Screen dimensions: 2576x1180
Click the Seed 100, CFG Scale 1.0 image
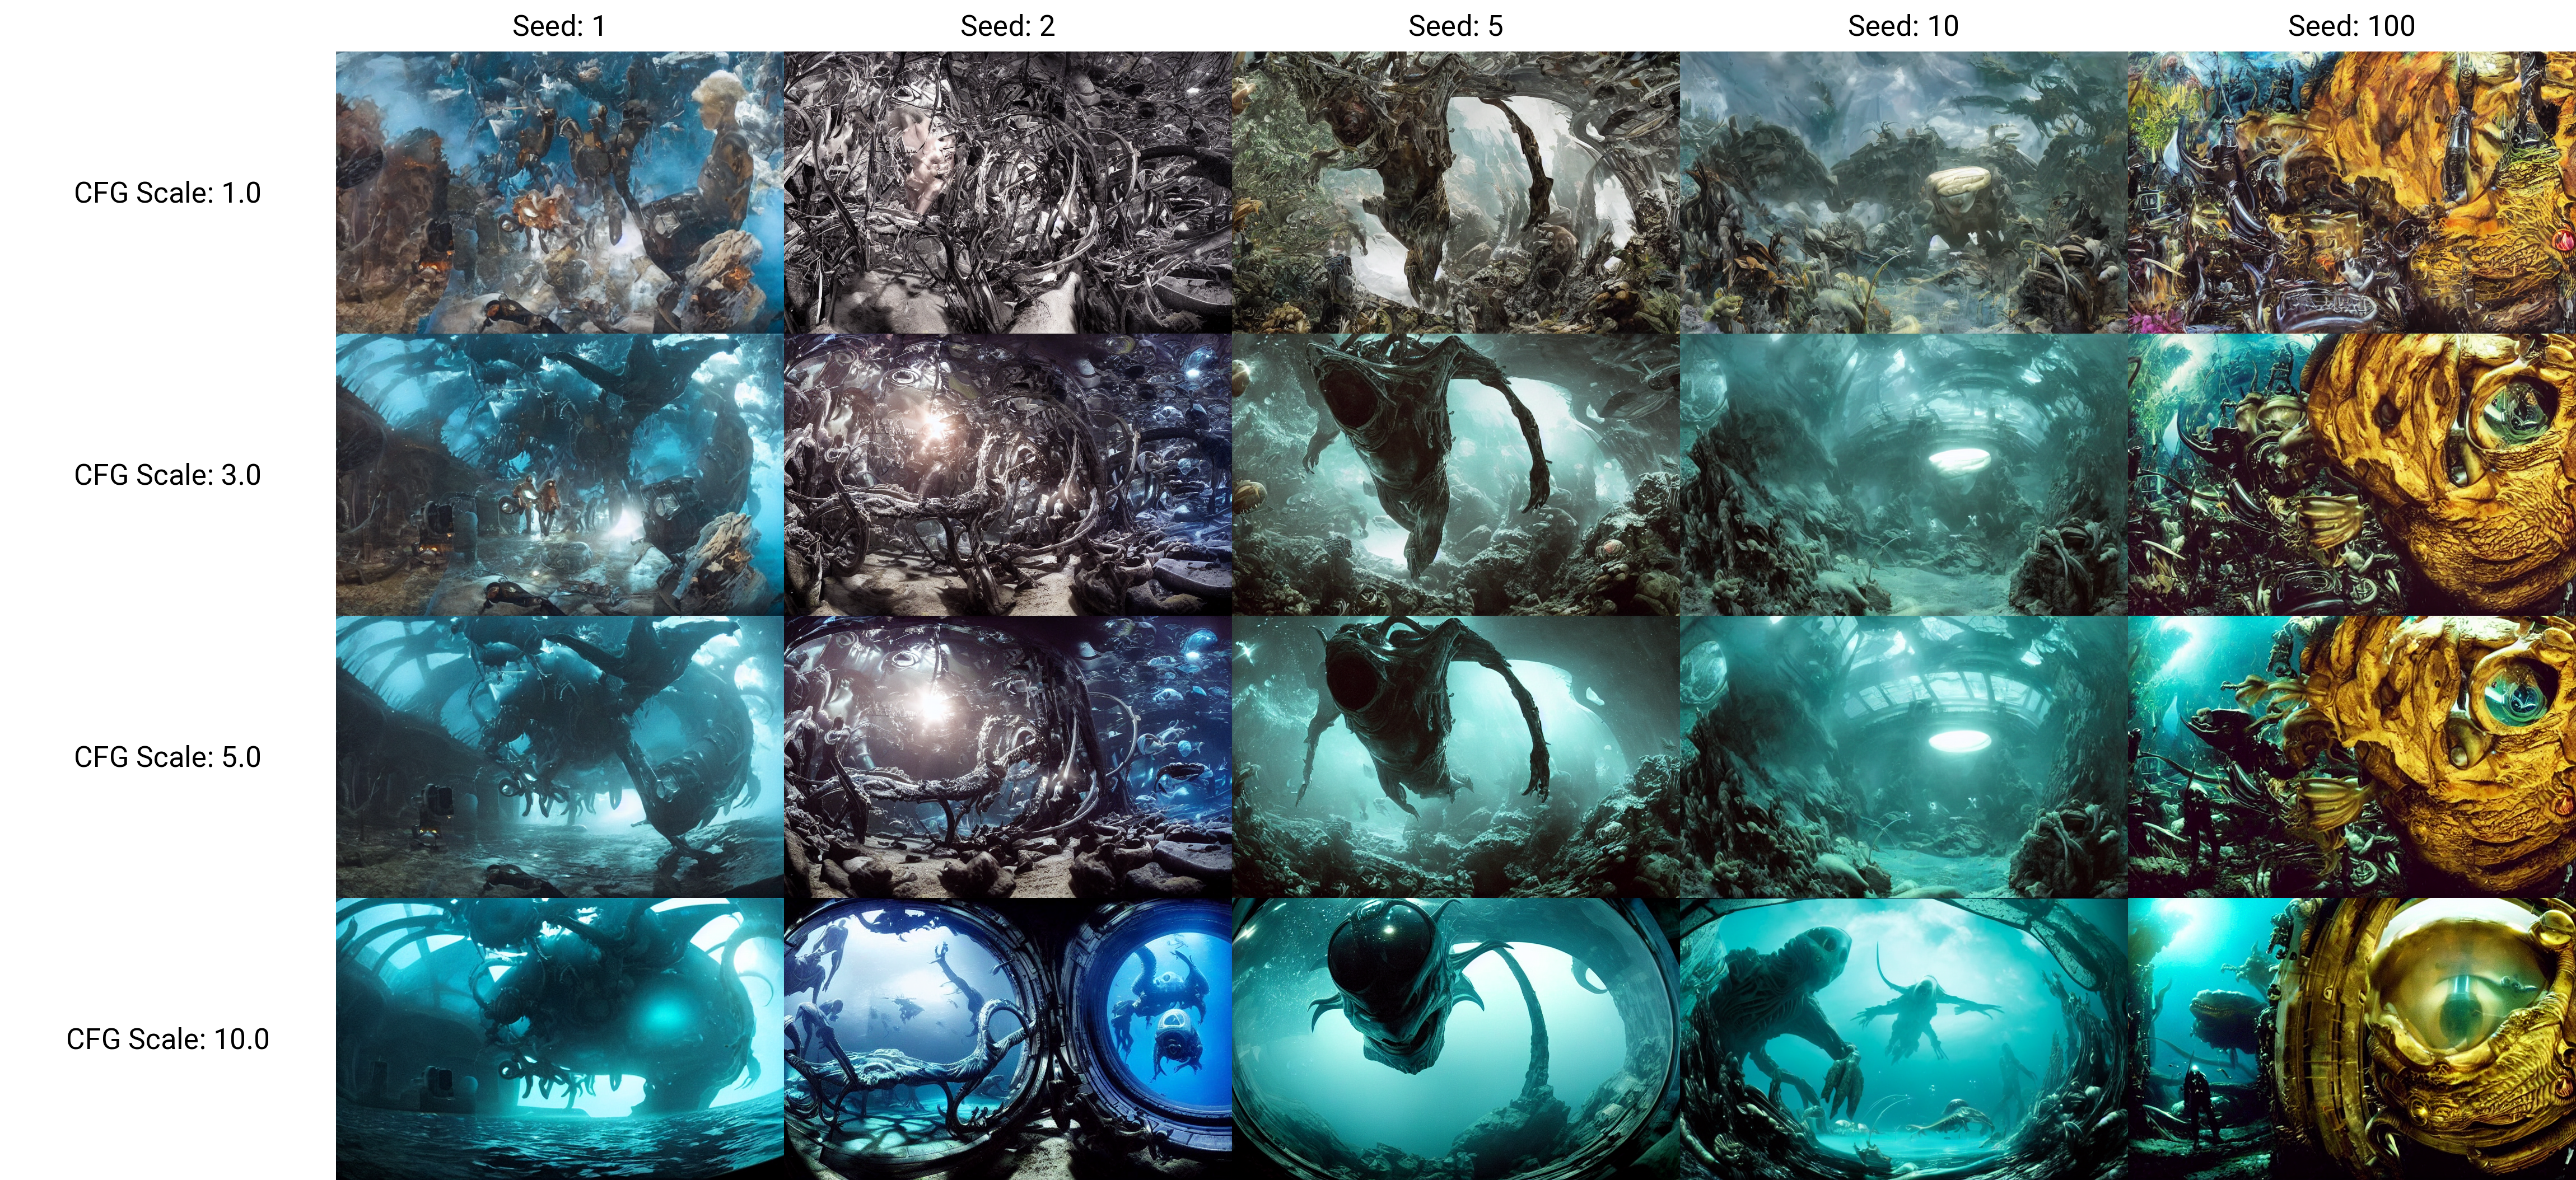2351,192
